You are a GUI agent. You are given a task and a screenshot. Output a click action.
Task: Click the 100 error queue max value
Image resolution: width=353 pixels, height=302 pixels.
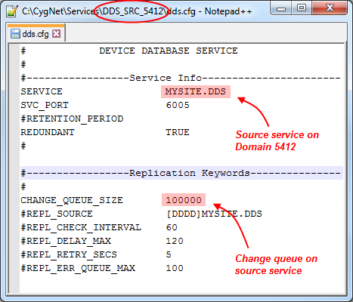pyautogui.click(x=175, y=268)
